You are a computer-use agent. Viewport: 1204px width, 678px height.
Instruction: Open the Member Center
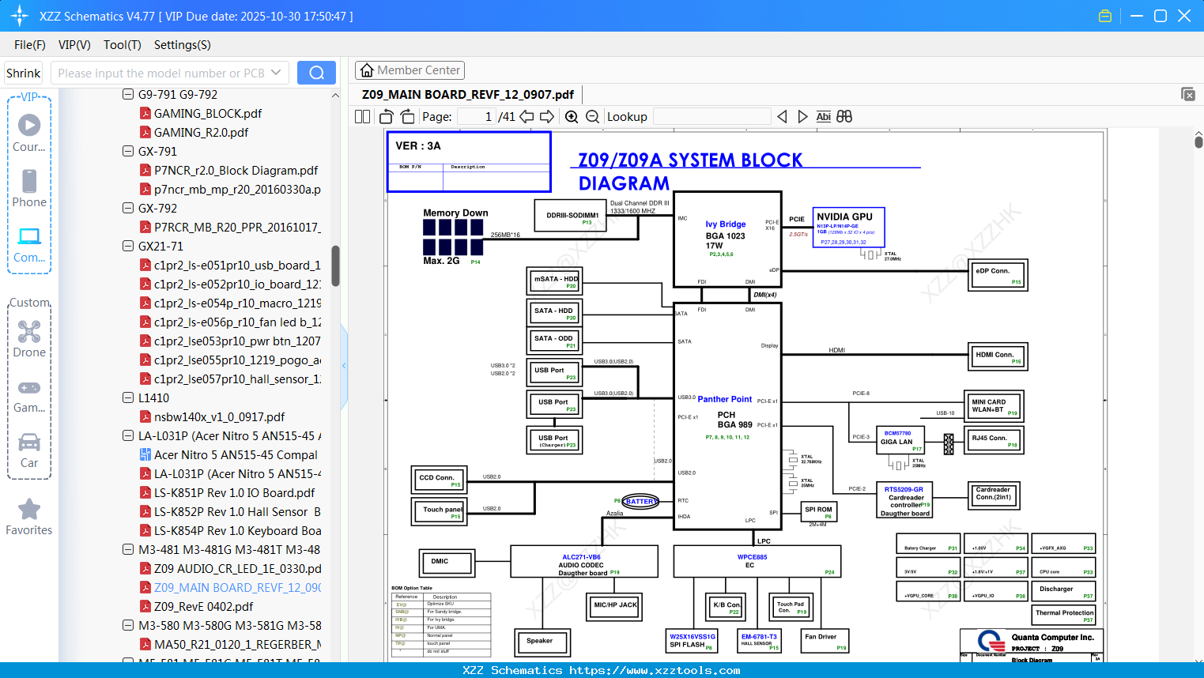click(410, 70)
